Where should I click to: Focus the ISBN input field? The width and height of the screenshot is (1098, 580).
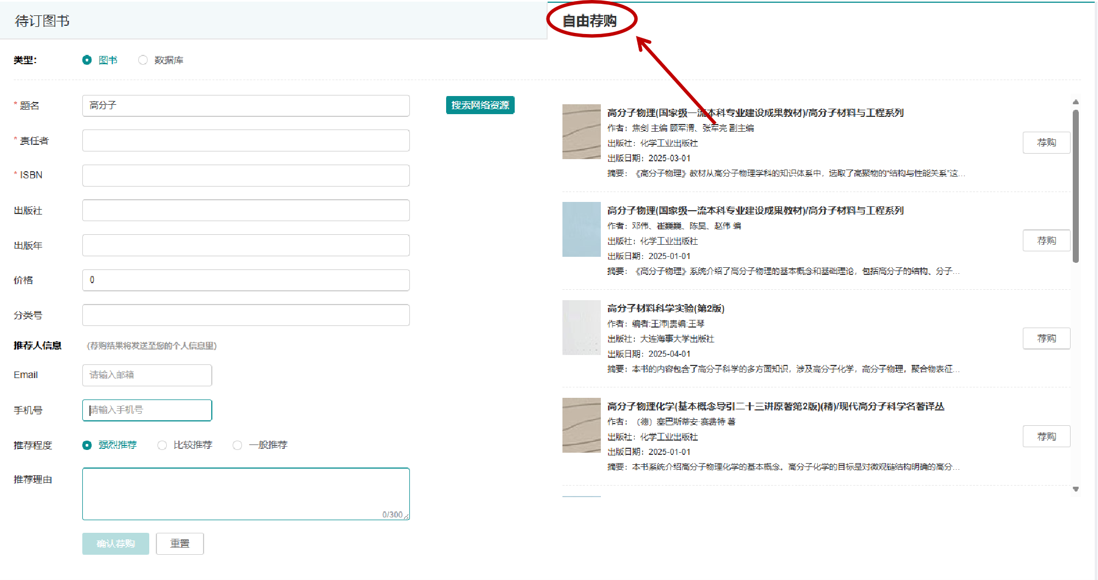(x=246, y=176)
